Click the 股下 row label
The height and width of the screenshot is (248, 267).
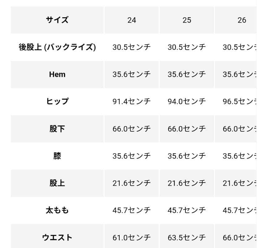(57, 129)
